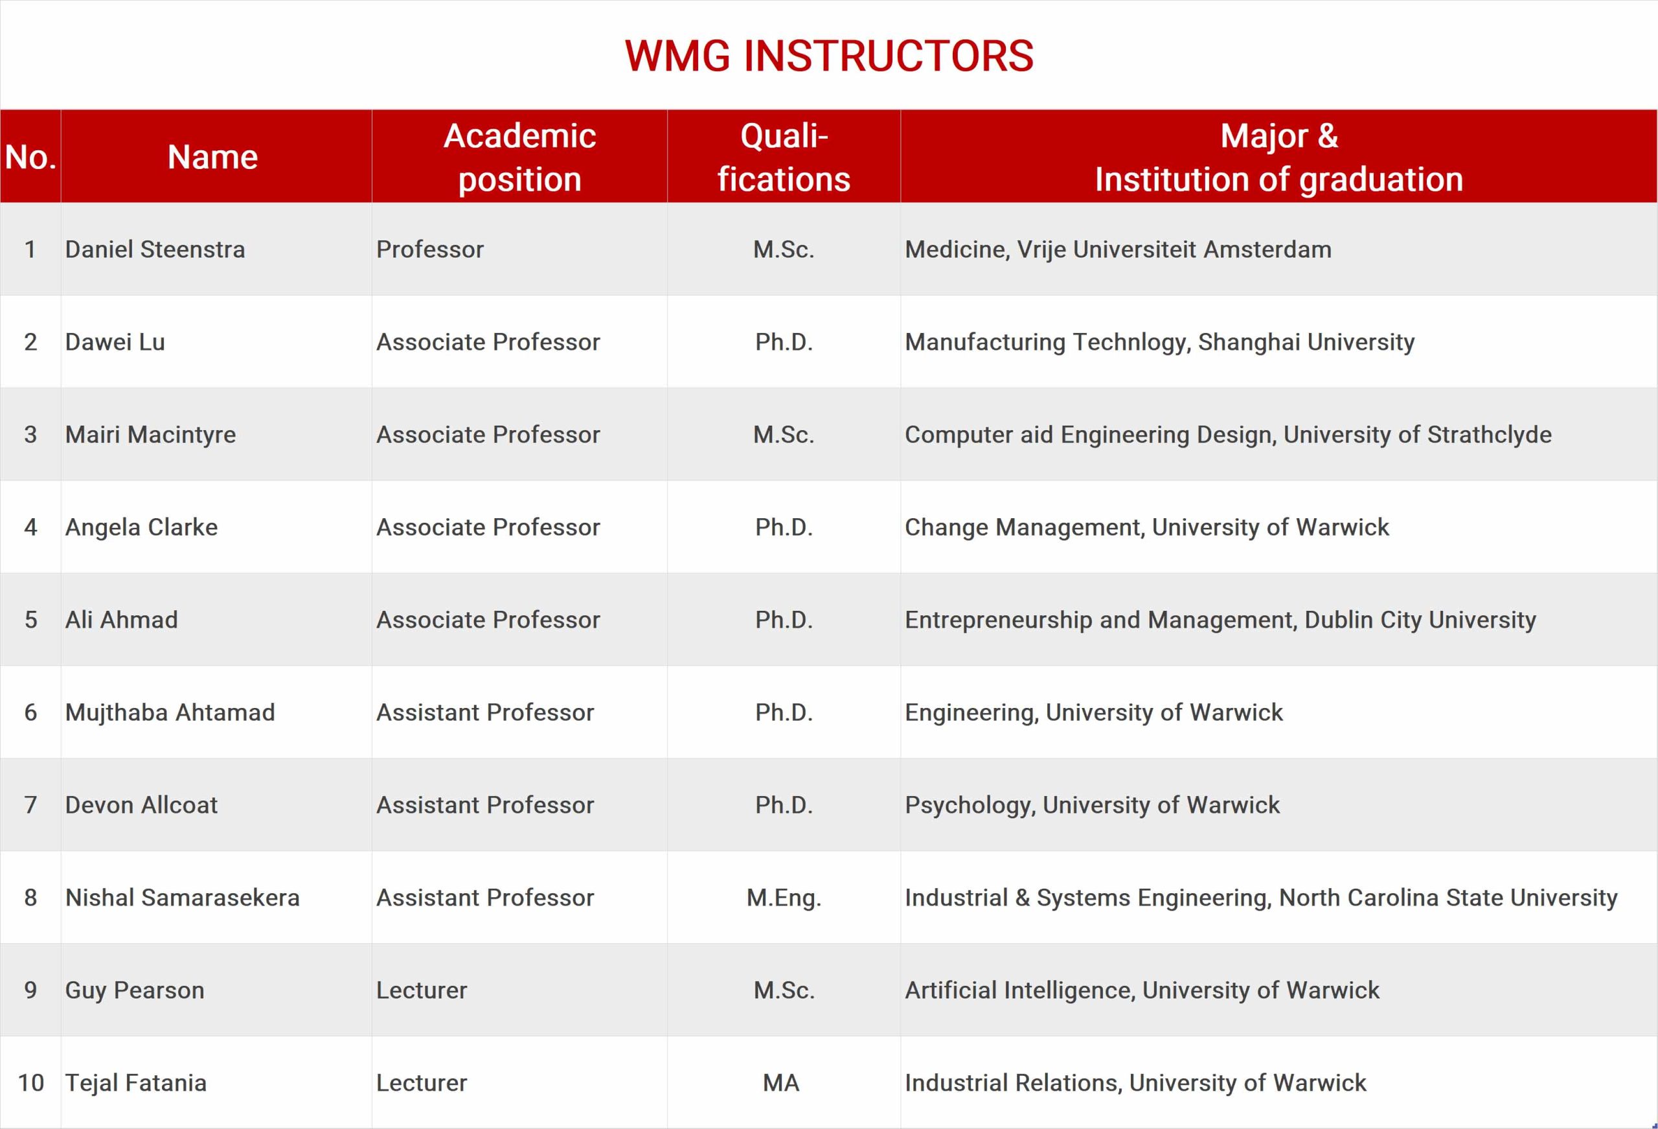This screenshot has width=1658, height=1129.
Task: Click the Medicine, Vrije Universiteit Amsterdam cell
Action: 1278,249
